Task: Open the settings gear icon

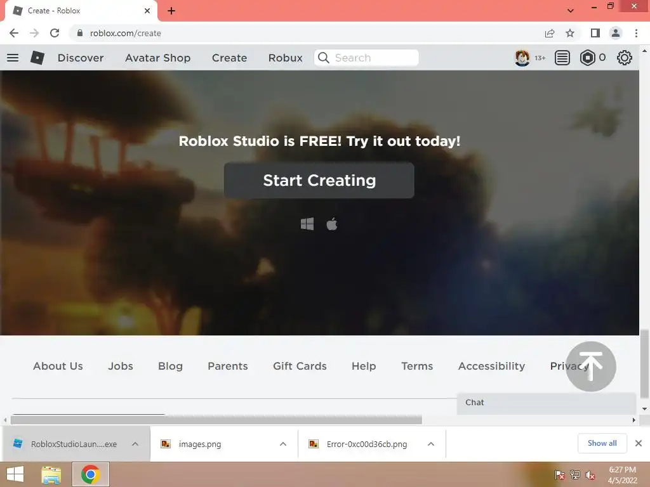Action: tap(625, 58)
